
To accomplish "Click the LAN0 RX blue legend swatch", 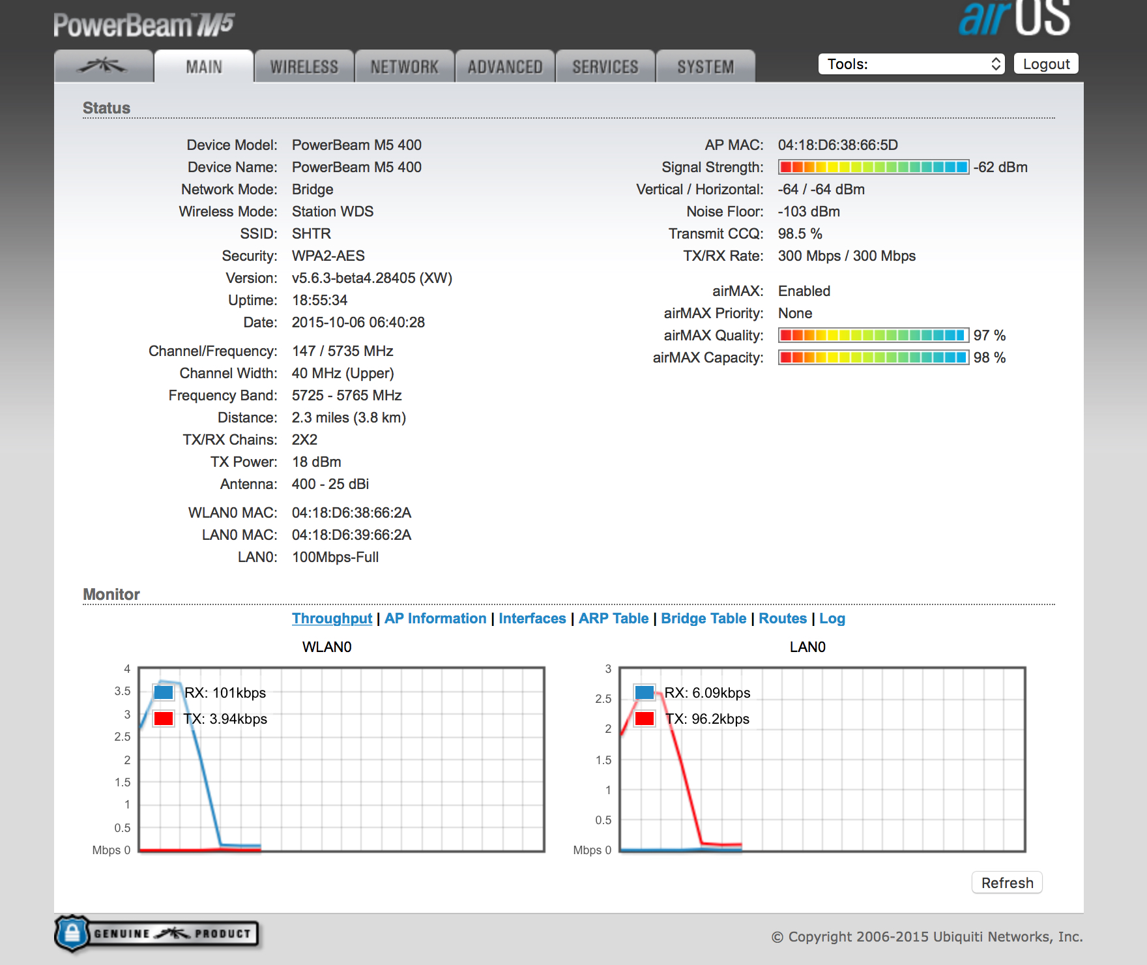I will point(645,692).
